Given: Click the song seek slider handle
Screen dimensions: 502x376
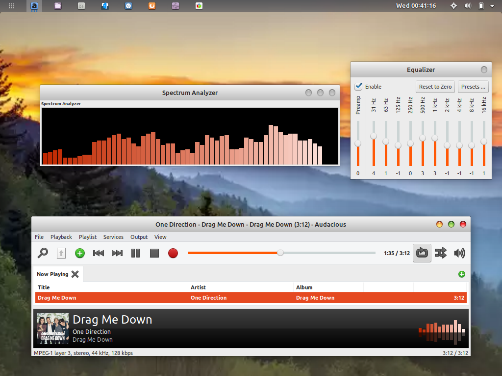Looking at the screenshot, I should point(280,253).
